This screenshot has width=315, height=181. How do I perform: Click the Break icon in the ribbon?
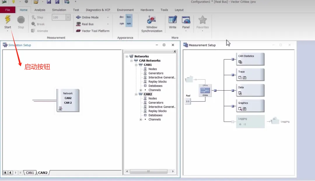pos(33,24)
